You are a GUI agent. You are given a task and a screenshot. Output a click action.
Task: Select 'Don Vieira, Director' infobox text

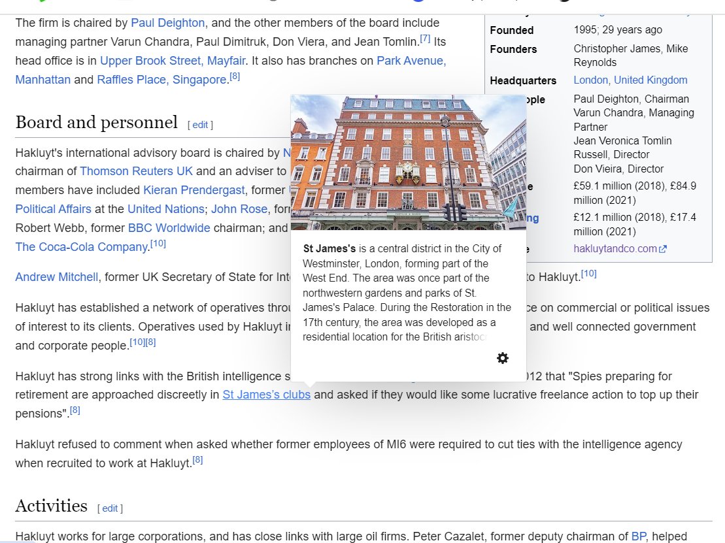click(x=618, y=169)
